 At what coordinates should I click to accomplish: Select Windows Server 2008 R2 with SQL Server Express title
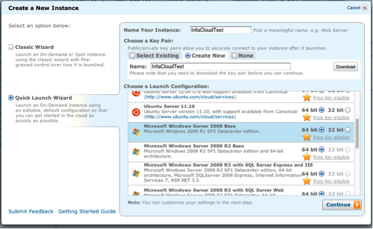[x=228, y=165]
